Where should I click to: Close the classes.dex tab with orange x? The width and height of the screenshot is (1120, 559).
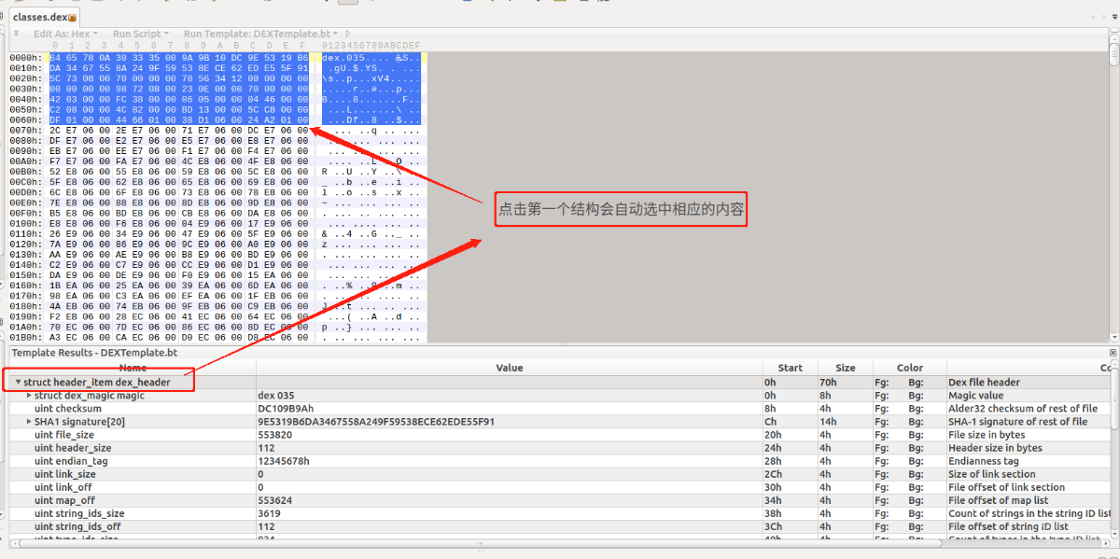[x=72, y=18]
